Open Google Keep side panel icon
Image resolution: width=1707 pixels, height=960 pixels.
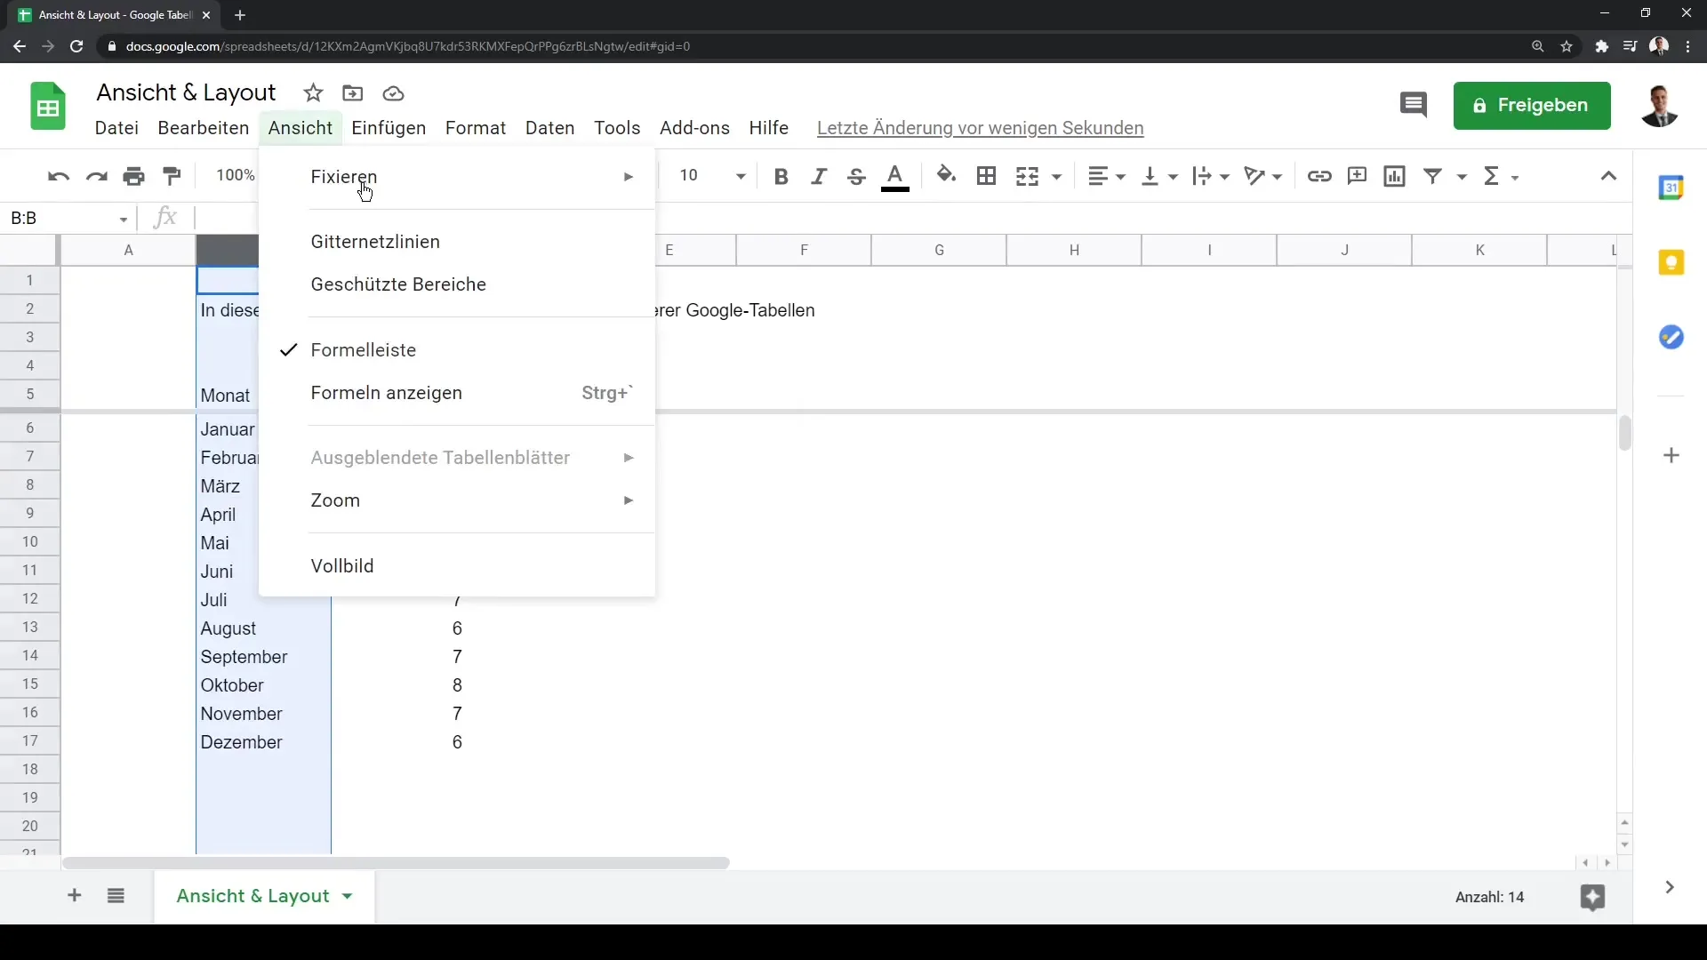(x=1671, y=262)
